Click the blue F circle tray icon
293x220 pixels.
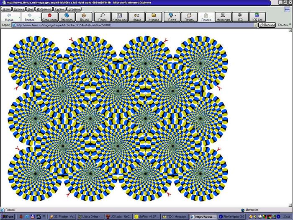(x=278, y=217)
